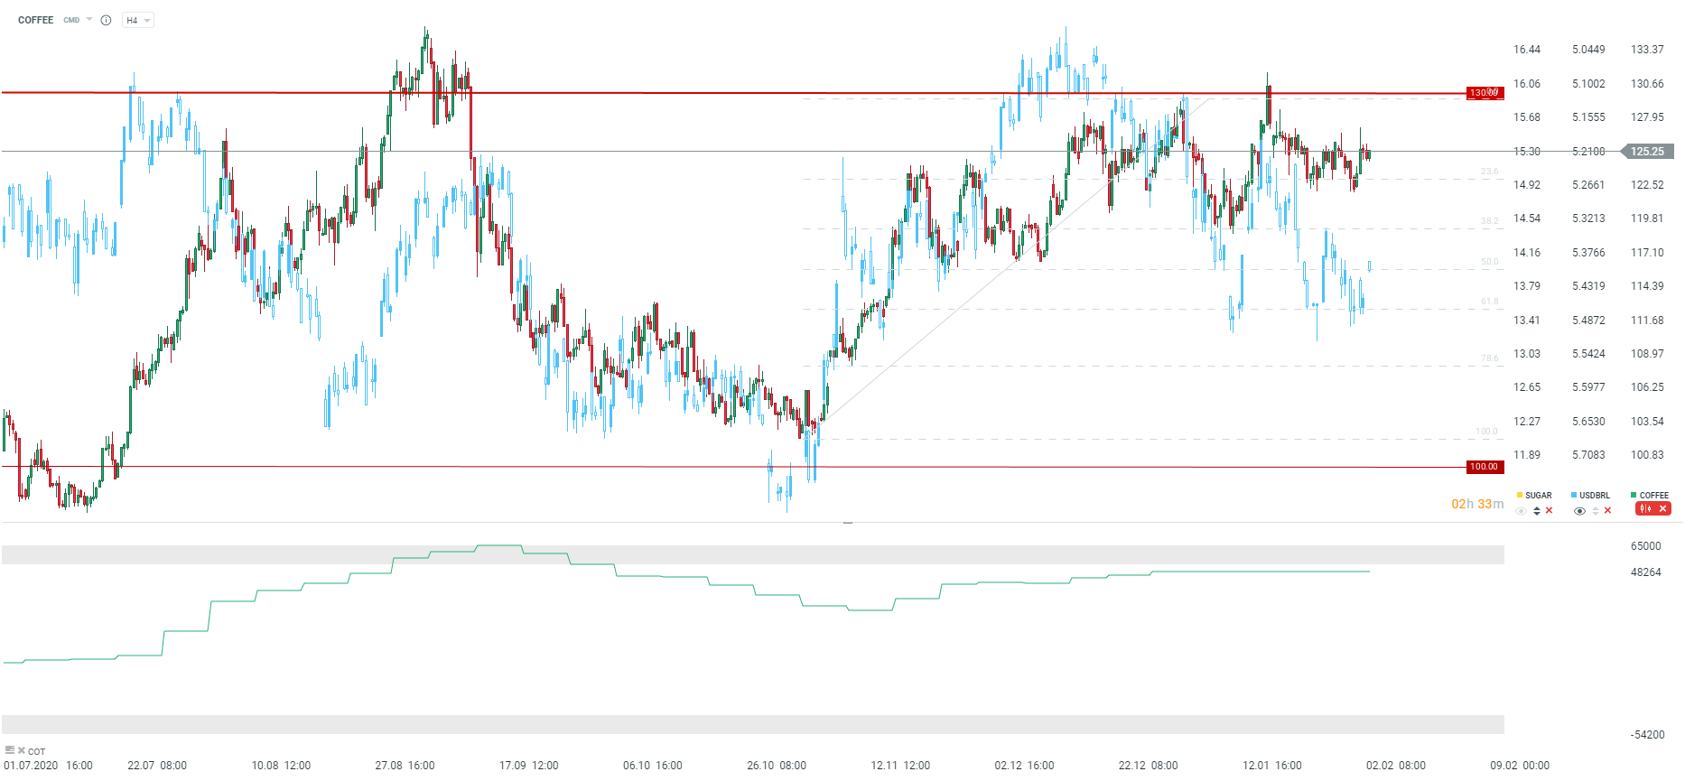The image size is (1685, 781).
Task: Click the 38.2 Fibonacci level label
Action: tap(1489, 221)
